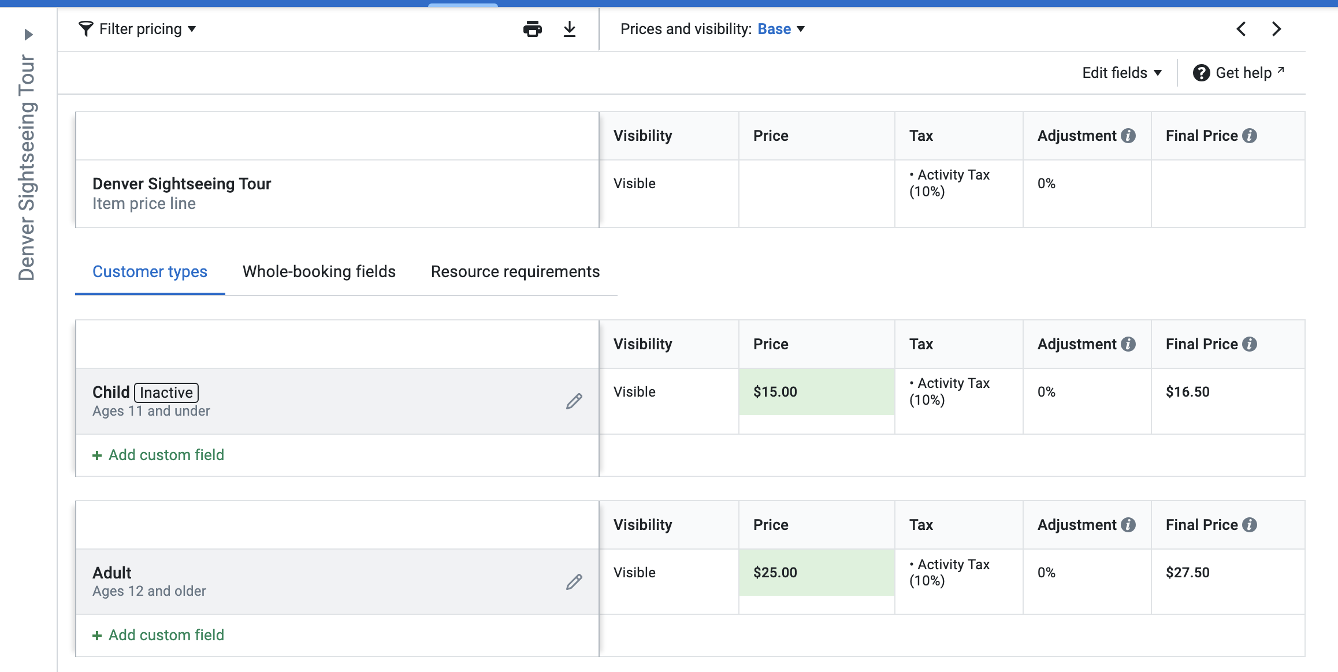1338x672 pixels.
Task: Expand the collapsed Denver Sightseeing Tour sidebar
Action: pos(28,35)
